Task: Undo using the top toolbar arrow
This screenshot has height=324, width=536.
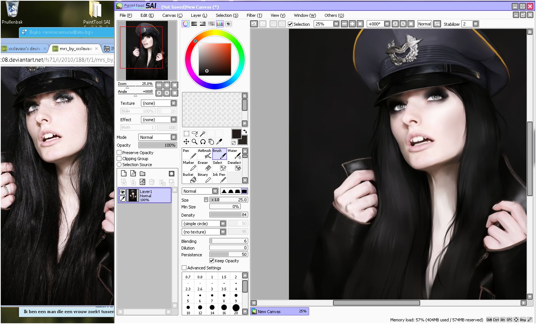Action: point(254,24)
